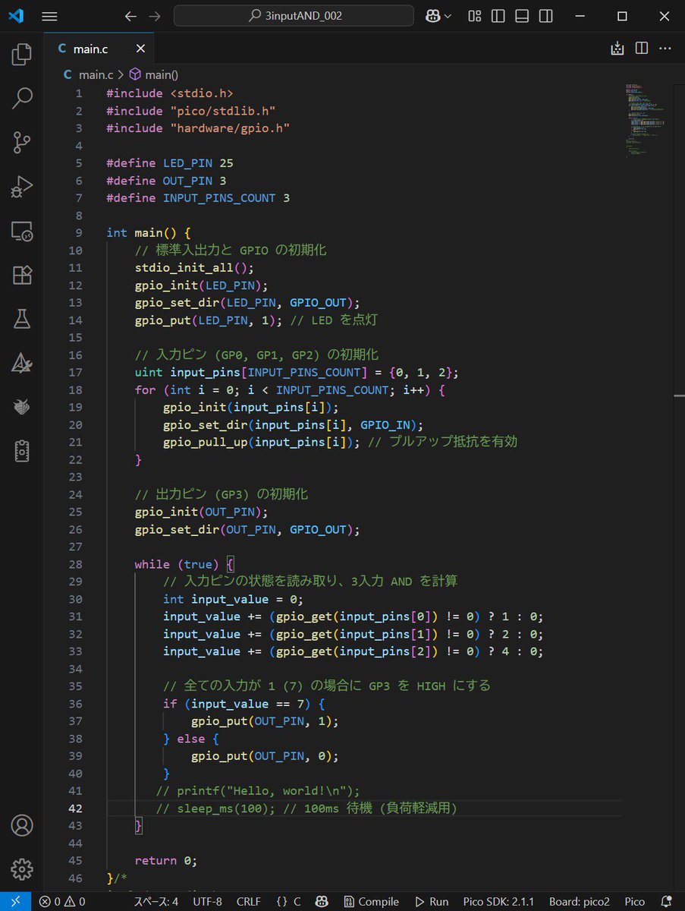The width and height of the screenshot is (685, 911).
Task: Expand main() breadcrumb symbol
Action: [x=154, y=74]
